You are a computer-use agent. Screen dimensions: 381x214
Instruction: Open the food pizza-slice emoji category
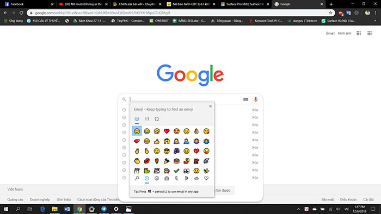click(x=186, y=178)
